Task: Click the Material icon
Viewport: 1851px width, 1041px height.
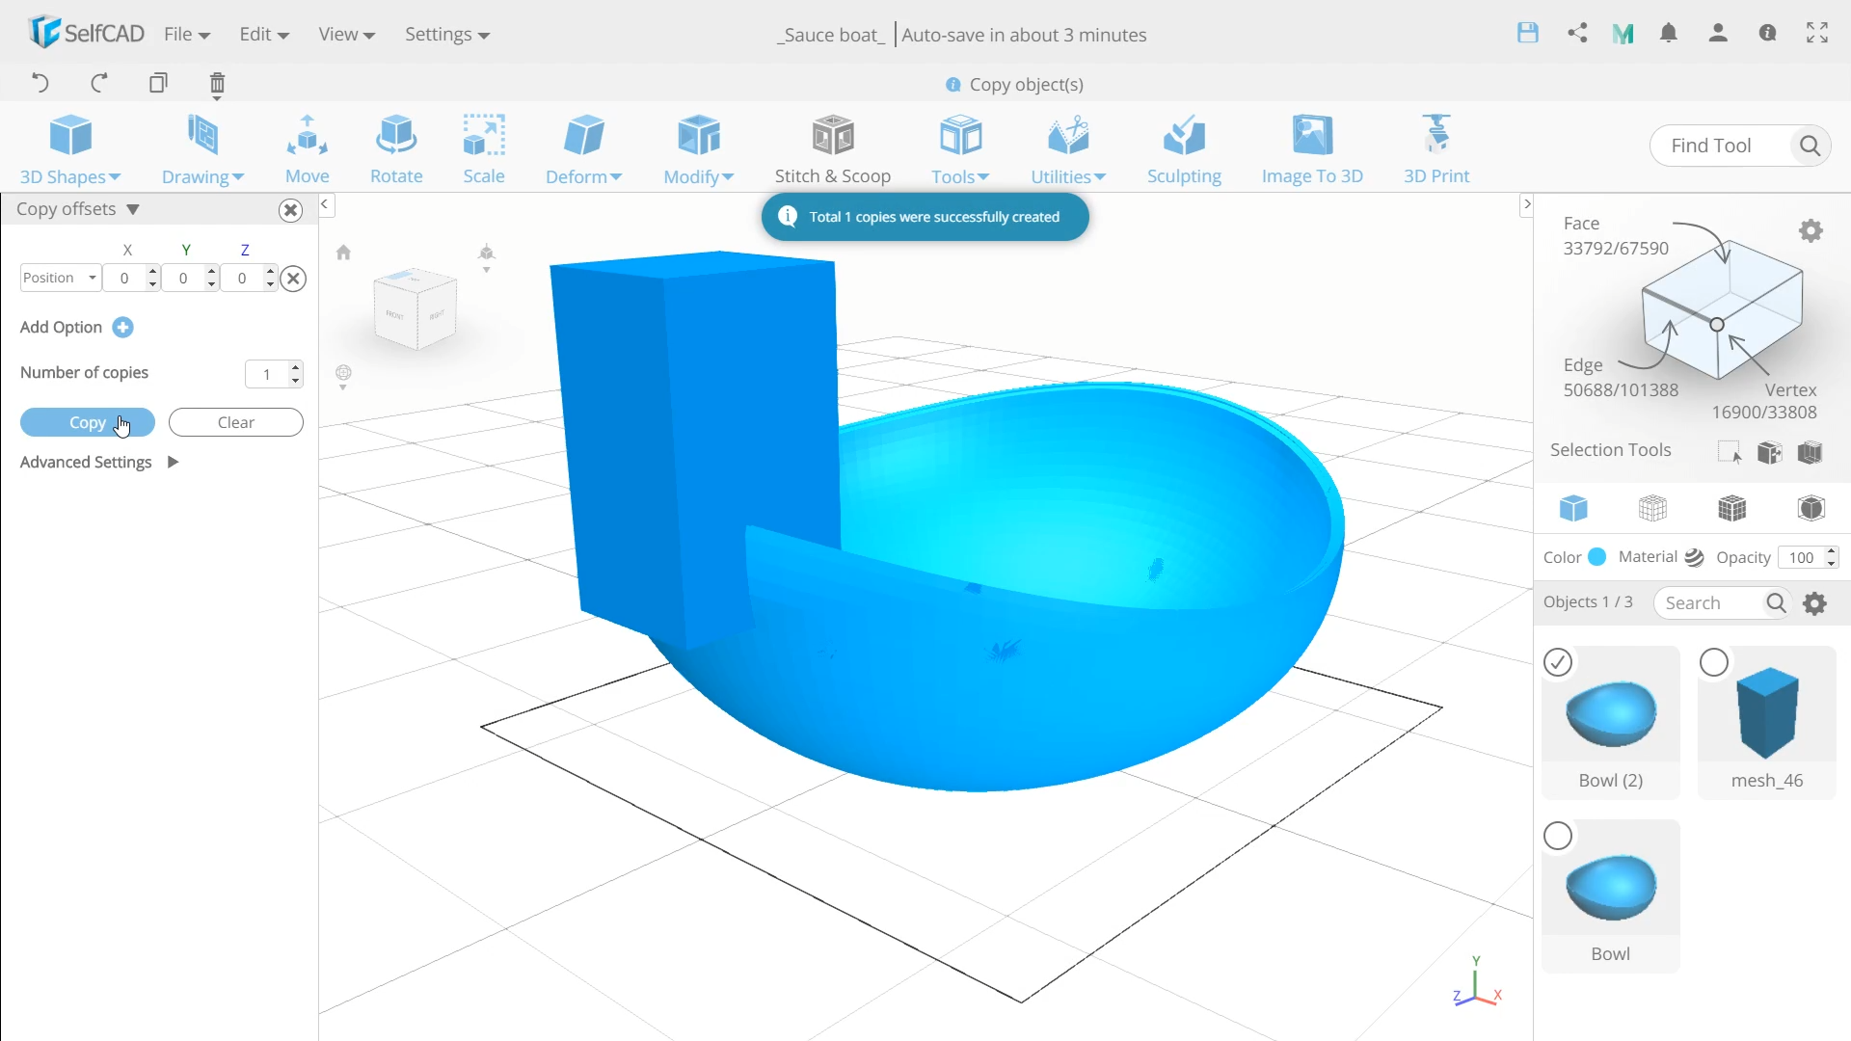Action: (1694, 557)
